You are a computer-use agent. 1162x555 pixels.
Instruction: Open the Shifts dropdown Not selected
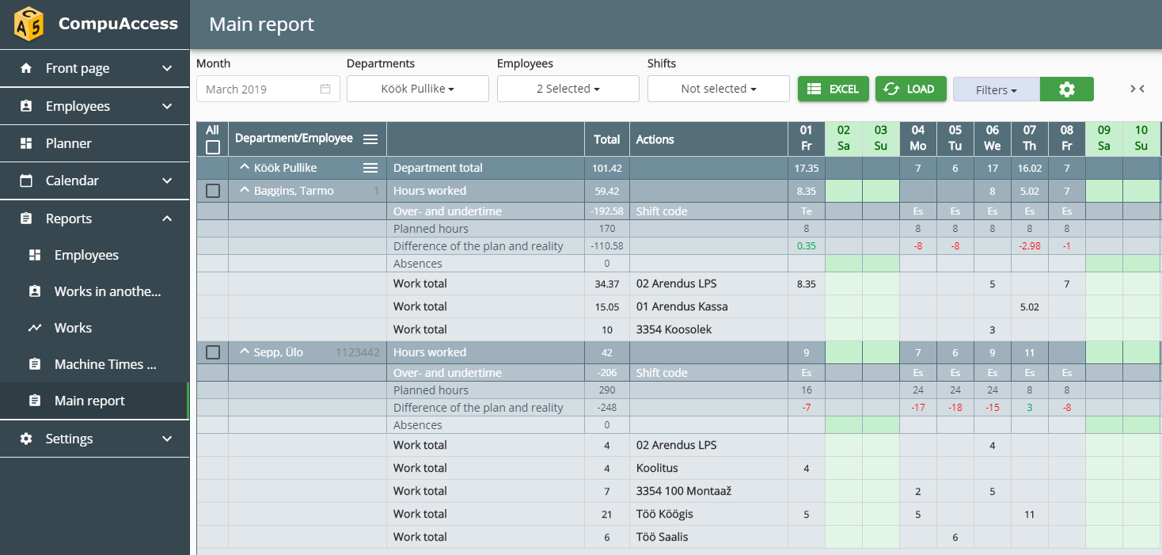click(718, 89)
